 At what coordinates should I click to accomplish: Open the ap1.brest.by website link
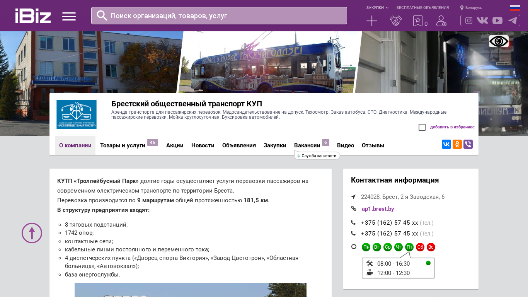[x=378, y=209]
